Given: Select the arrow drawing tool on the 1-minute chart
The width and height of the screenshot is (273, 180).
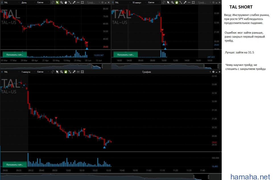Looking at the screenshot, I should click(x=74, y=72).
